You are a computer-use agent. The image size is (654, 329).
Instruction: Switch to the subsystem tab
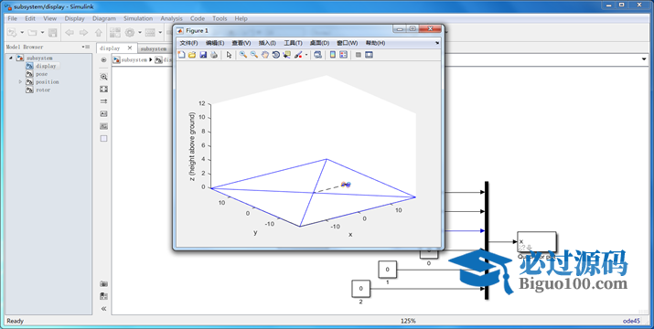click(154, 48)
